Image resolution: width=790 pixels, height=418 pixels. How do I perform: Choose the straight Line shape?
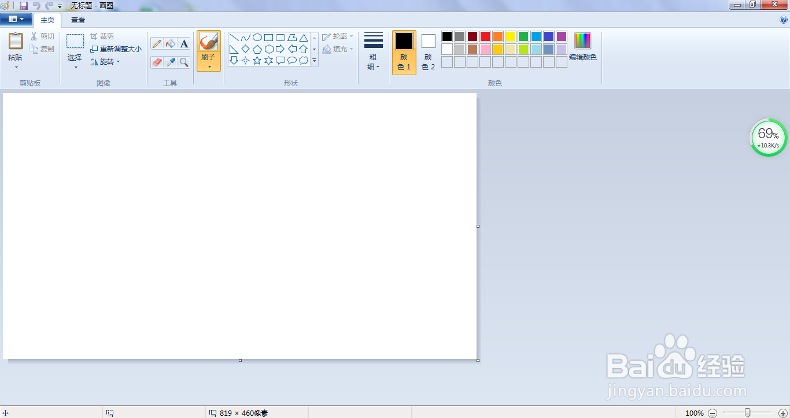pyautogui.click(x=234, y=38)
